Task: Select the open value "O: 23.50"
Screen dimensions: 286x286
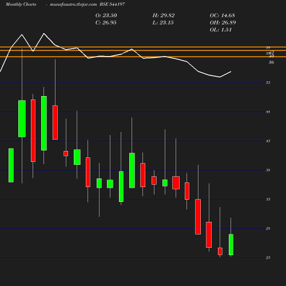Action: click(x=106, y=15)
